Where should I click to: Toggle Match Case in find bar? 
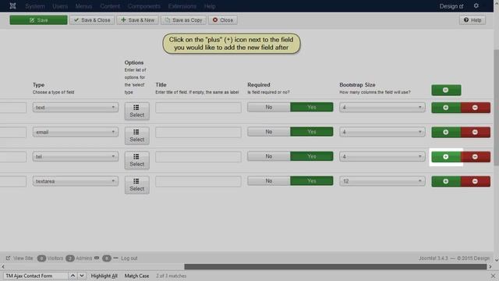(x=136, y=276)
